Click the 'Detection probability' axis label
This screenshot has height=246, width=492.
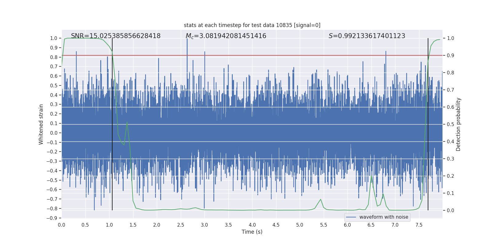(458, 124)
